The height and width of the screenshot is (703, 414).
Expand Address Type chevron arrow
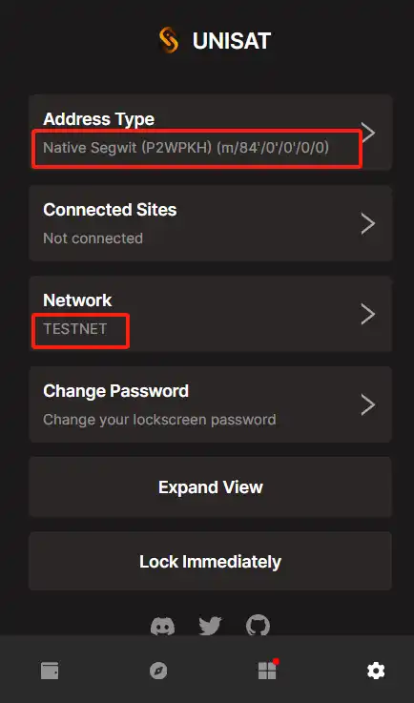(x=368, y=133)
